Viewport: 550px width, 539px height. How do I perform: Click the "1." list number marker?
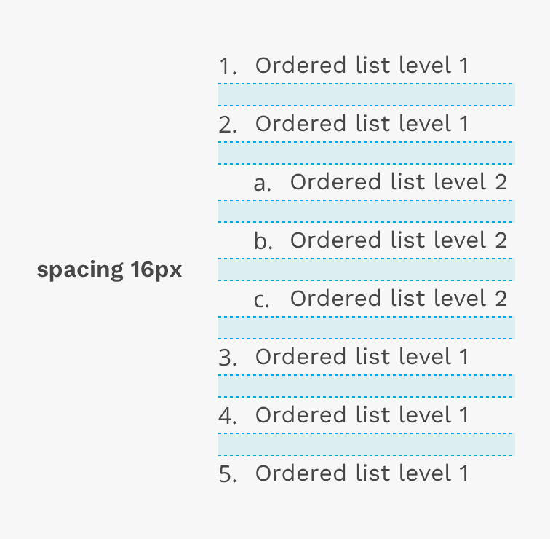pyautogui.click(x=228, y=67)
